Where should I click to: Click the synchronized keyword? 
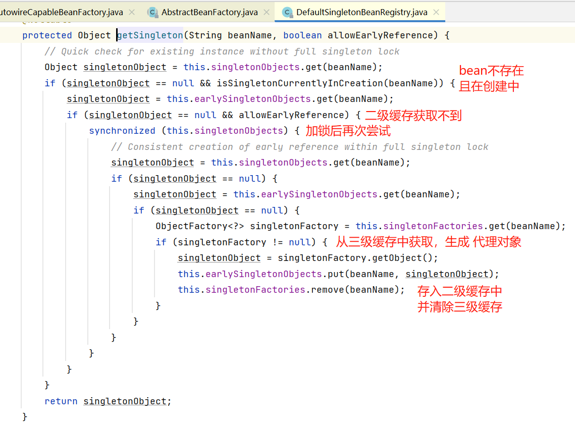point(122,131)
